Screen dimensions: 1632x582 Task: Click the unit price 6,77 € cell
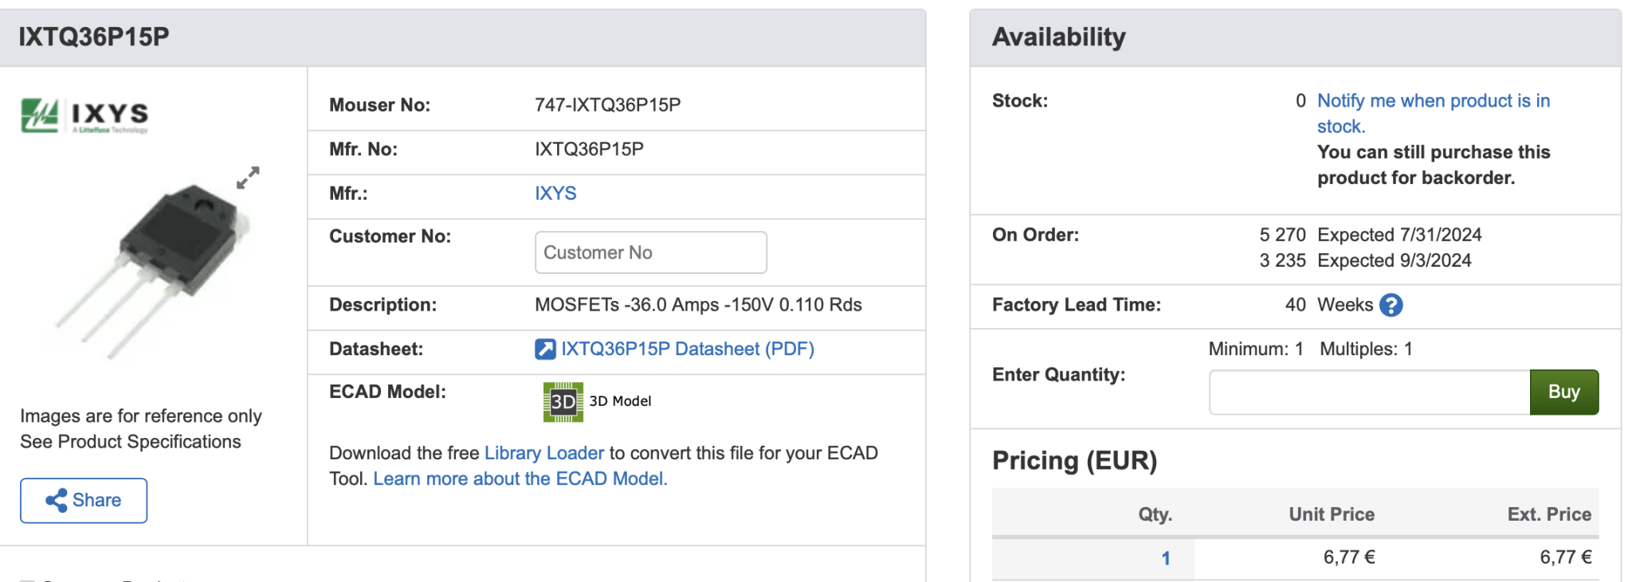pos(1349,557)
